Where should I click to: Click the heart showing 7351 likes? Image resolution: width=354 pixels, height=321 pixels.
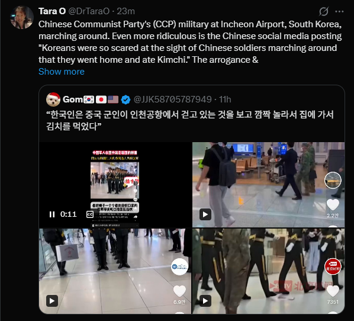pyautogui.click(x=333, y=291)
